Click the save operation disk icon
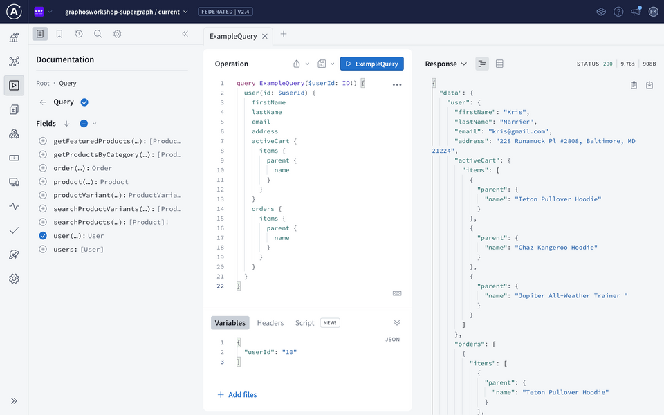The image size is (664, 415). tap(322, 64)
